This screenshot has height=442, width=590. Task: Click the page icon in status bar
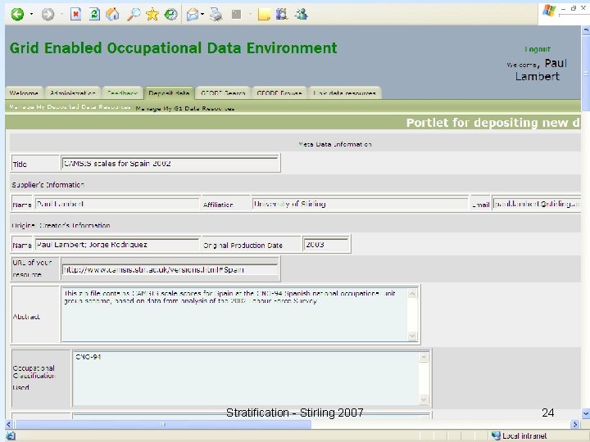(10, 436)
